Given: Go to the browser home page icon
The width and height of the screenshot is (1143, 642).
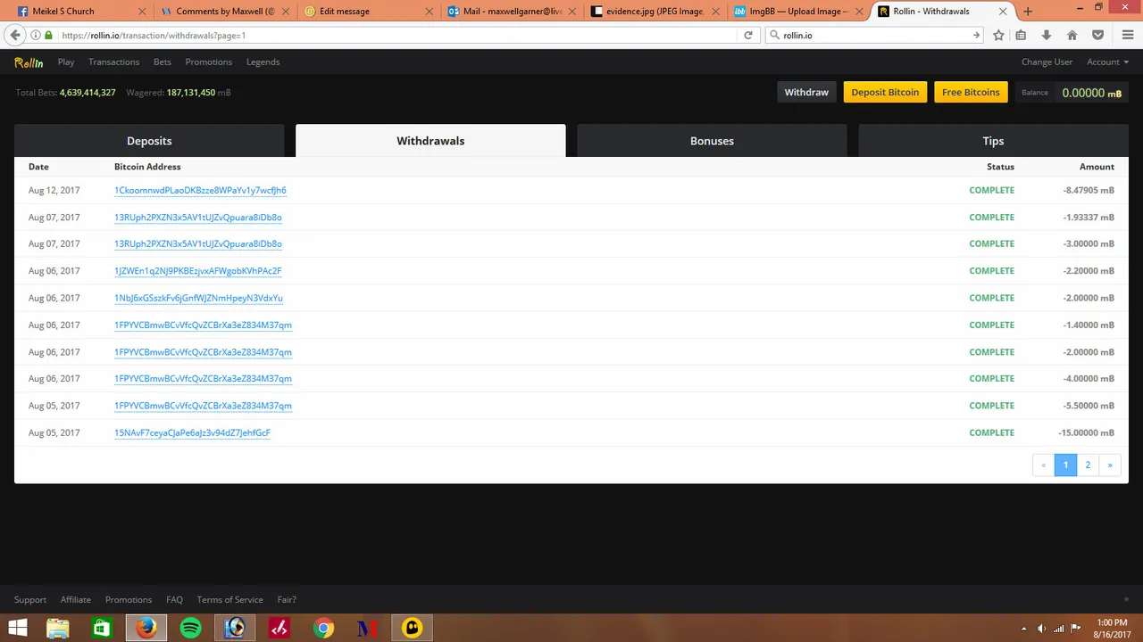Looking at the screenshot, I should coord(1072,35).
